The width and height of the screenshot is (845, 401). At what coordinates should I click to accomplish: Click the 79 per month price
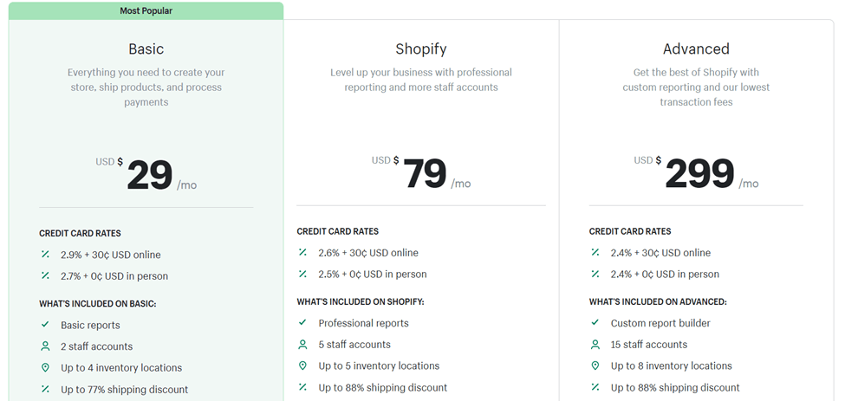coord(421,174)
